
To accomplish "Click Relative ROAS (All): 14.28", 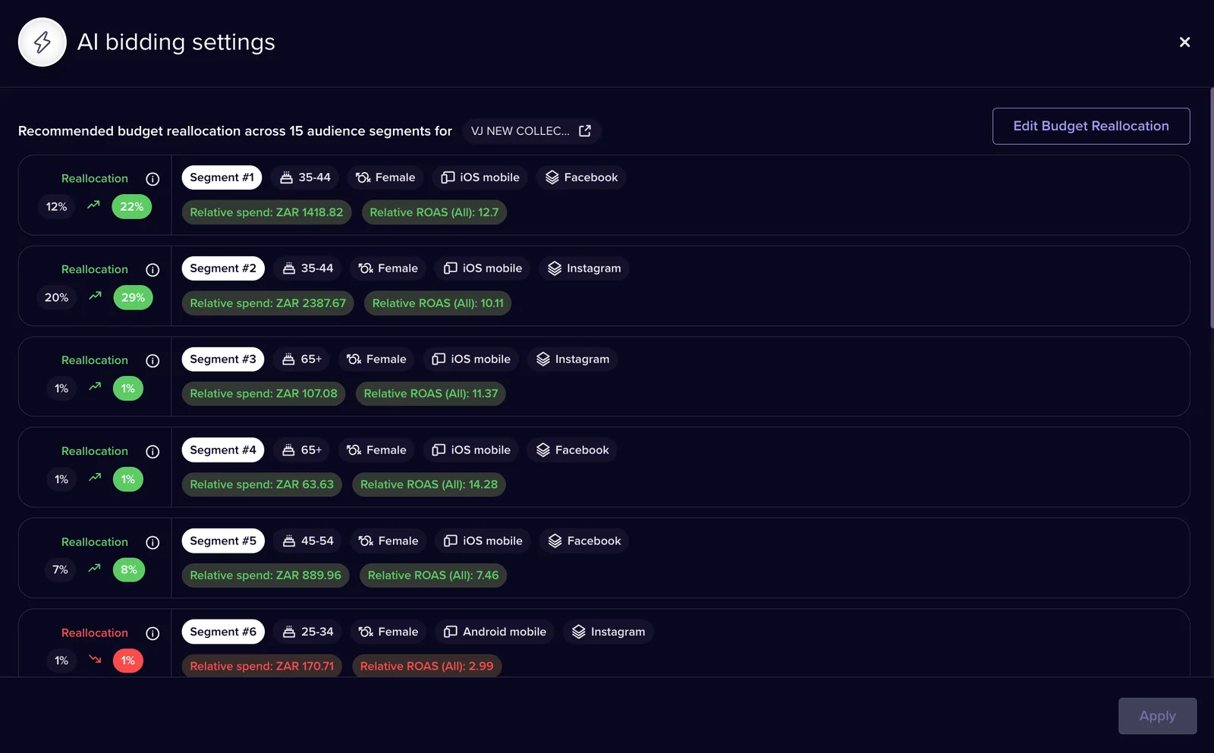I will pos(429,485).
